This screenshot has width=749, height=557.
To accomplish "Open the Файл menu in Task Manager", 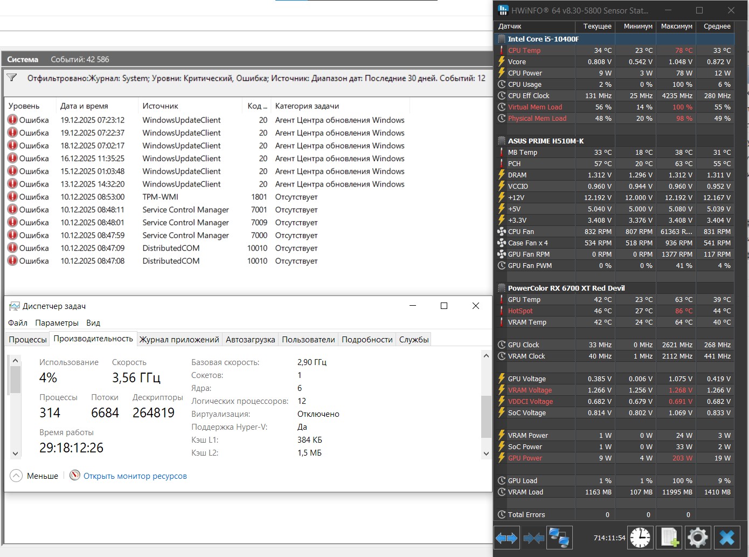I will click(x=18, y=323).
